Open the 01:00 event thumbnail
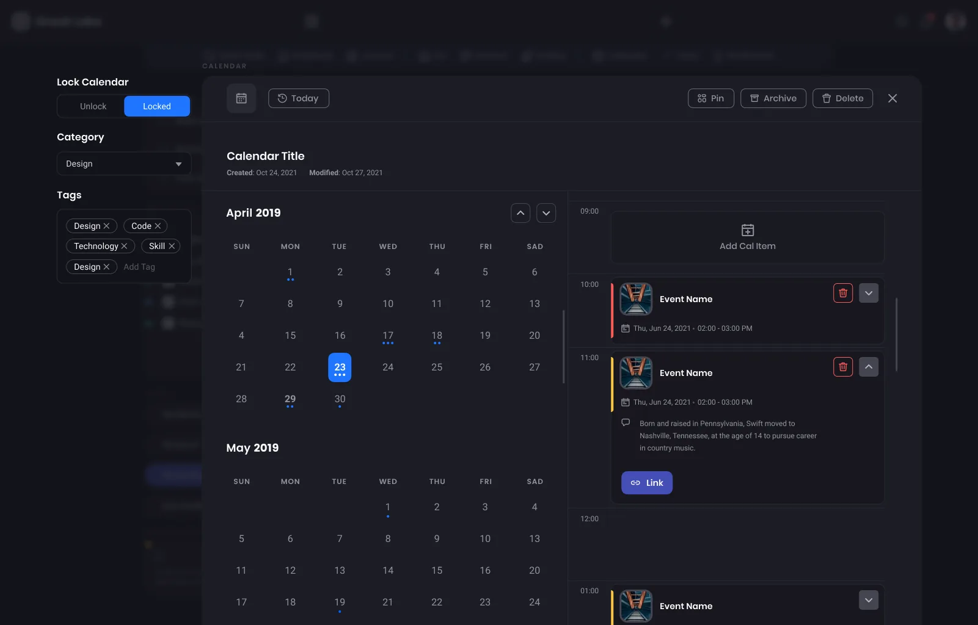 tap(636, 606)
